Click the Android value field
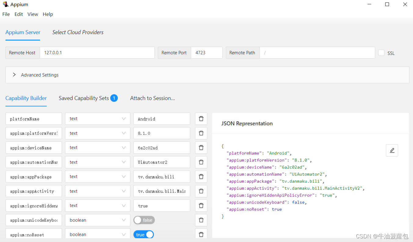Screen dimensions: 413x242 click(x=162, y=119)
